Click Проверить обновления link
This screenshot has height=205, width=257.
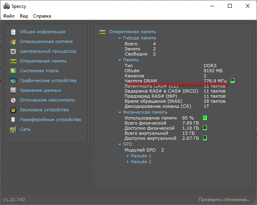[224, 200]
